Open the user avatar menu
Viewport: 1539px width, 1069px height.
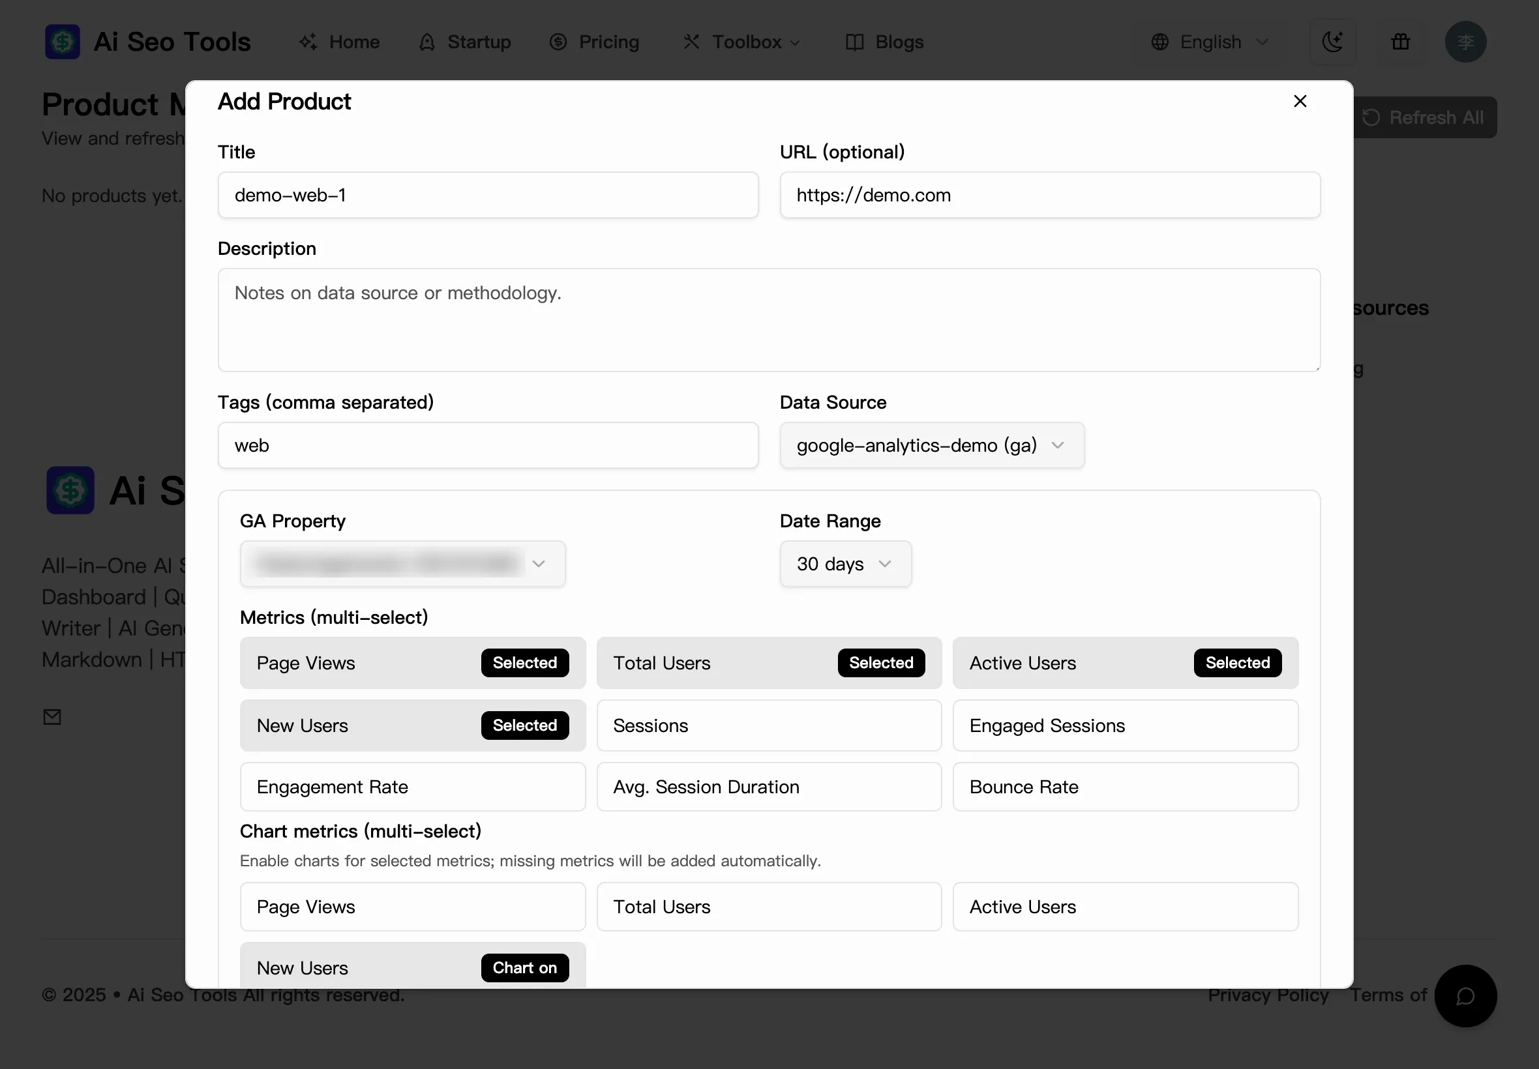click(x=1465, y=42)
